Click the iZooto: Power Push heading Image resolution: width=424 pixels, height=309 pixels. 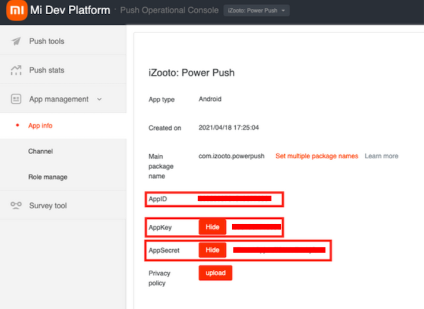click(191, 73)
